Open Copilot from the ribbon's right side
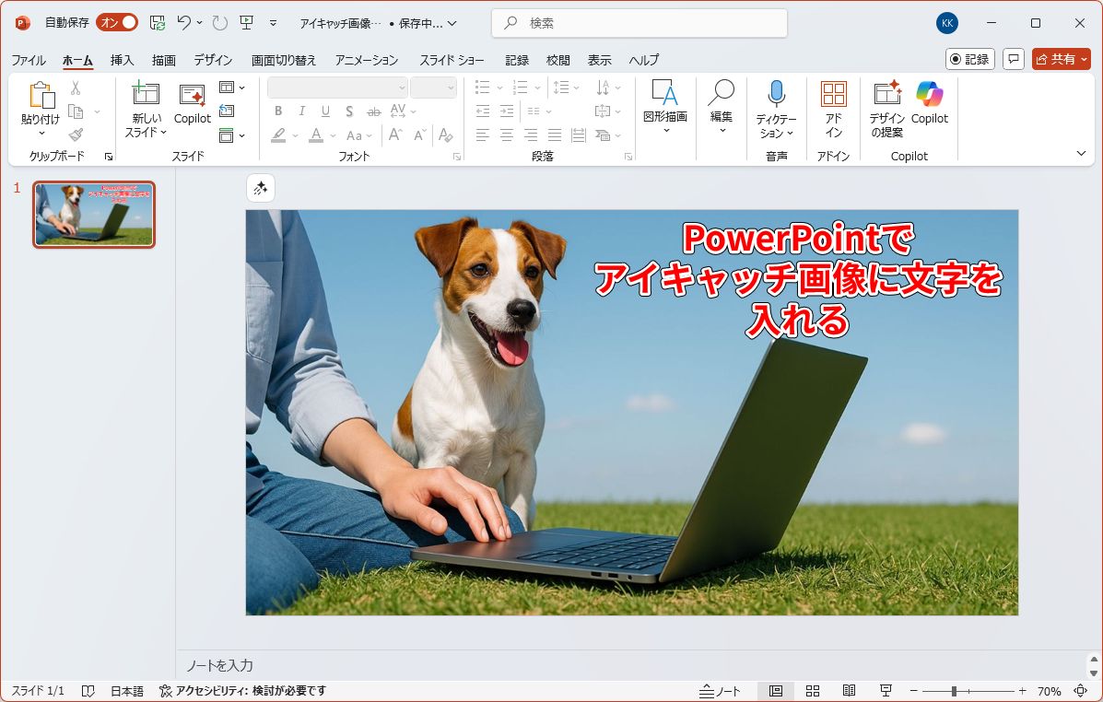 click(929, 94)
